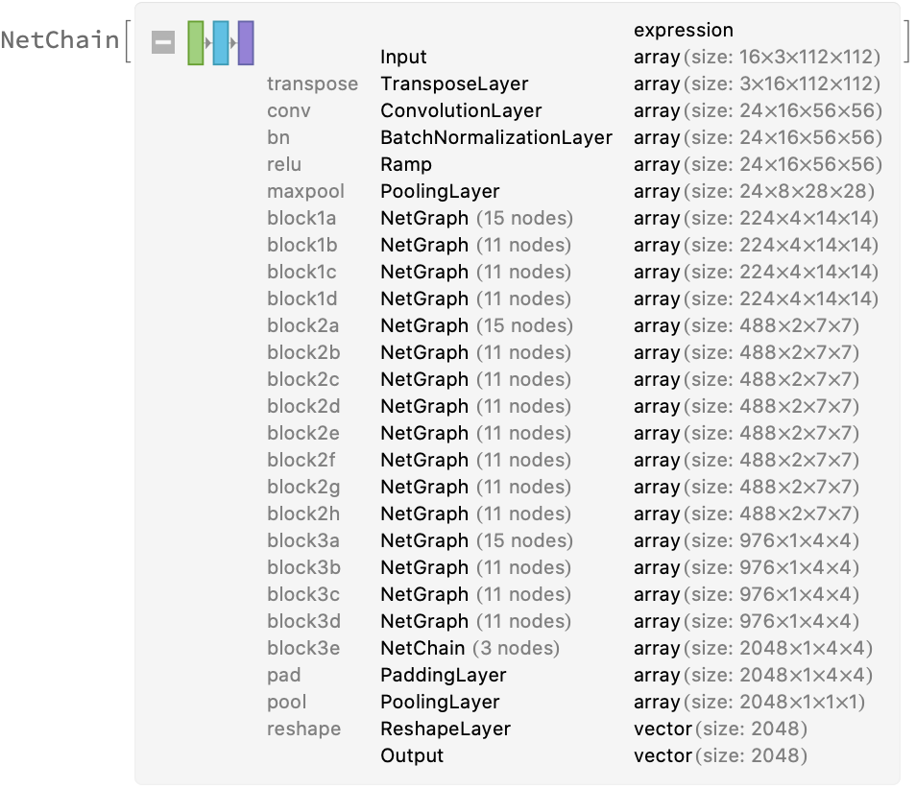Screen dimensions: 916x789
Task: Click the NetChain three-layer diagram icon
Action: pos(221,43)
